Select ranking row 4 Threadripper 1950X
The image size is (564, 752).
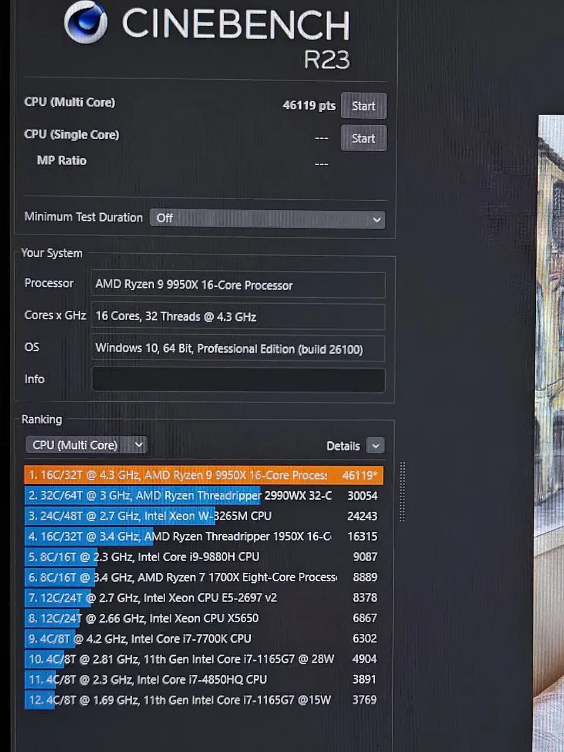pyautogui.click(x=203, y=536)
